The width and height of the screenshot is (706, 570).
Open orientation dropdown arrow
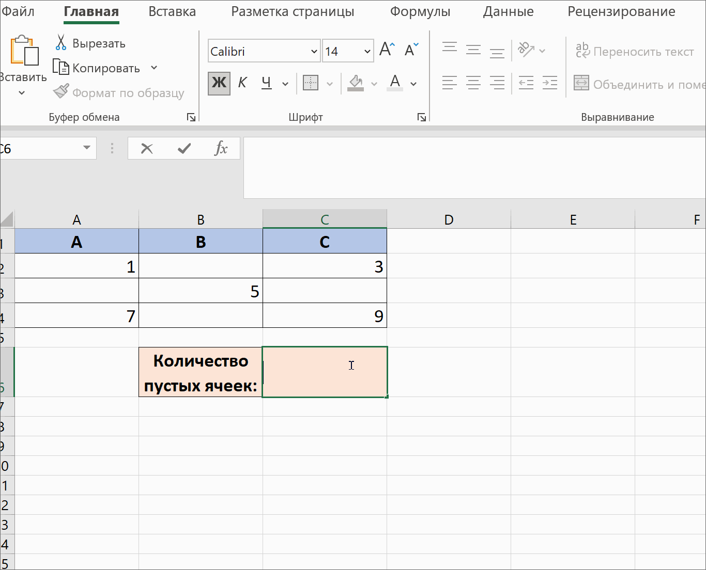click(542, 51)
